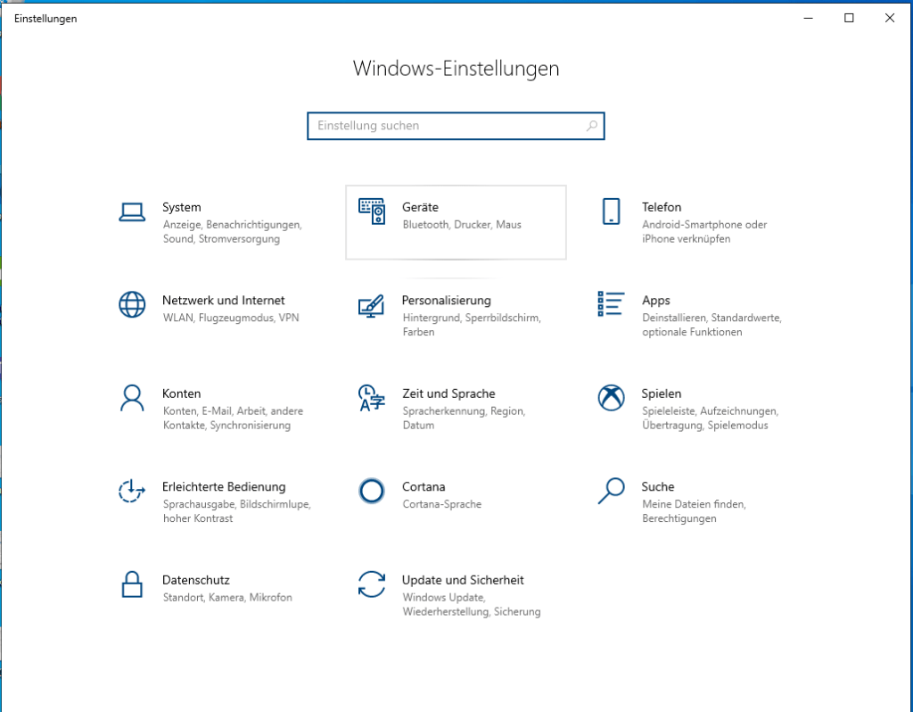Click the Update und Sicherheit arrows icon

coord(371,584)
